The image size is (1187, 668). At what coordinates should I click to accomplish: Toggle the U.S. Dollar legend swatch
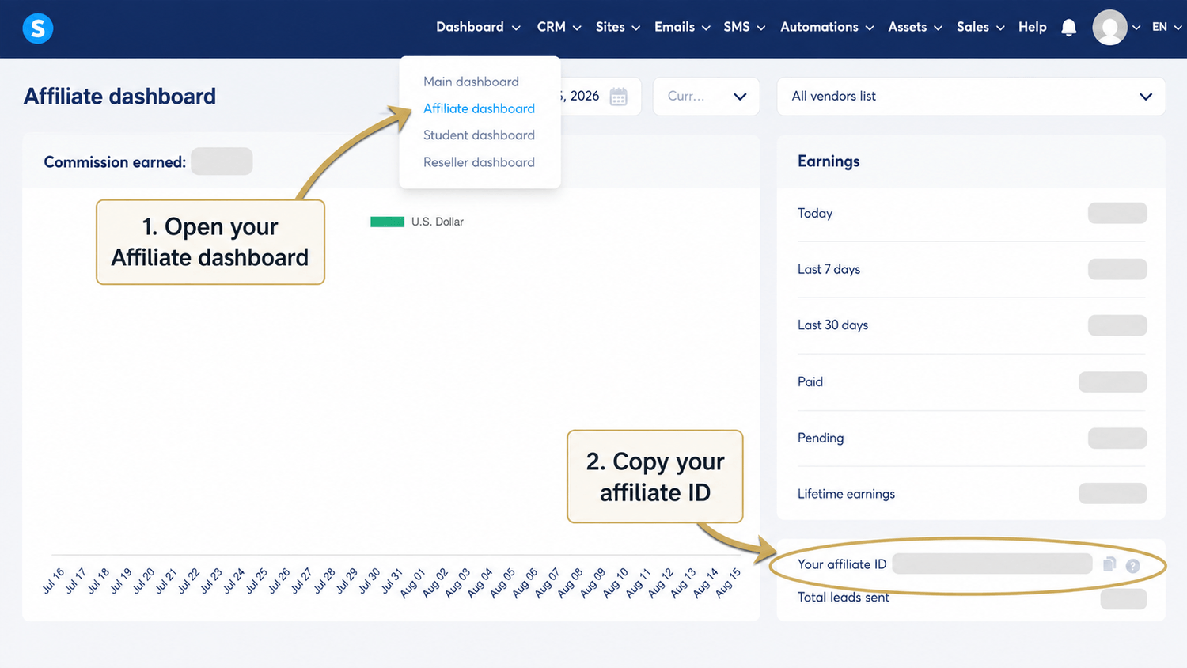(x=387, y=222)
